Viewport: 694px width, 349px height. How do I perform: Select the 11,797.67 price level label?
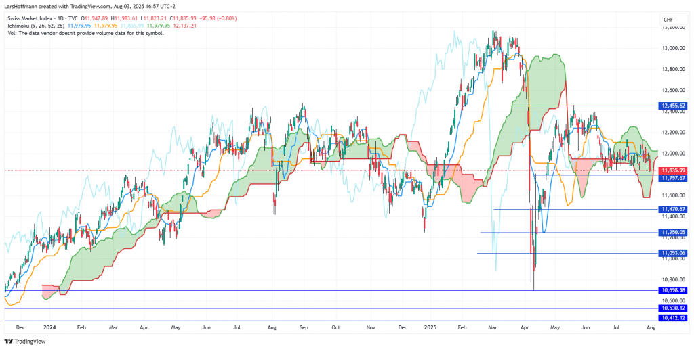(x=672, y=177)
